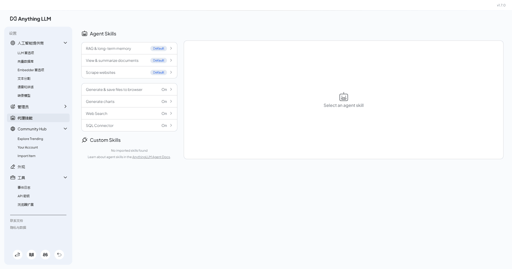Open 事件日志 page
Viewport: 512px width, 269px height.
click(x=24, y=187)
